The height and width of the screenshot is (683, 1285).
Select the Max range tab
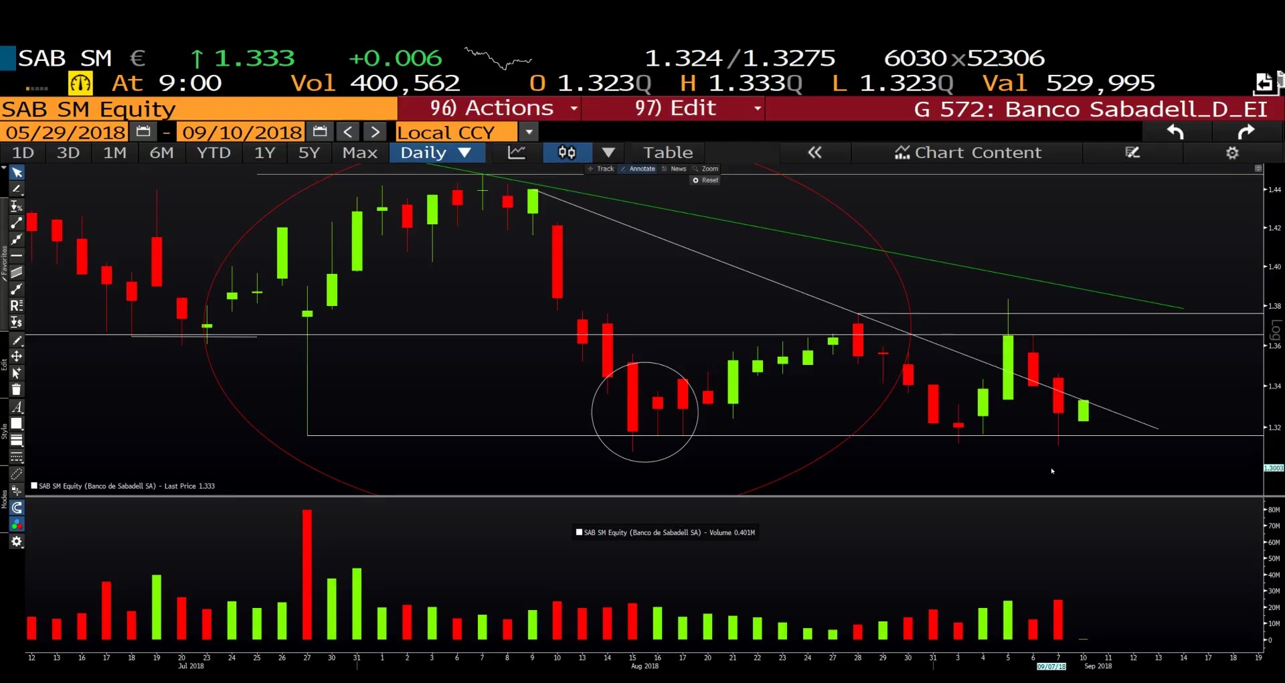click(x=360, y=153)
